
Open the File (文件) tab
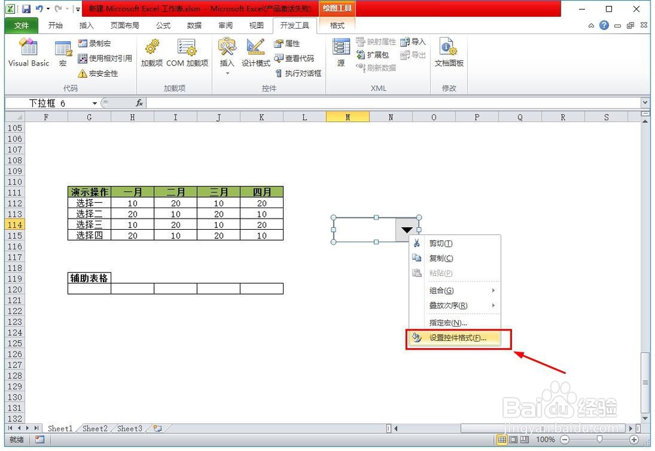(22, 26)
